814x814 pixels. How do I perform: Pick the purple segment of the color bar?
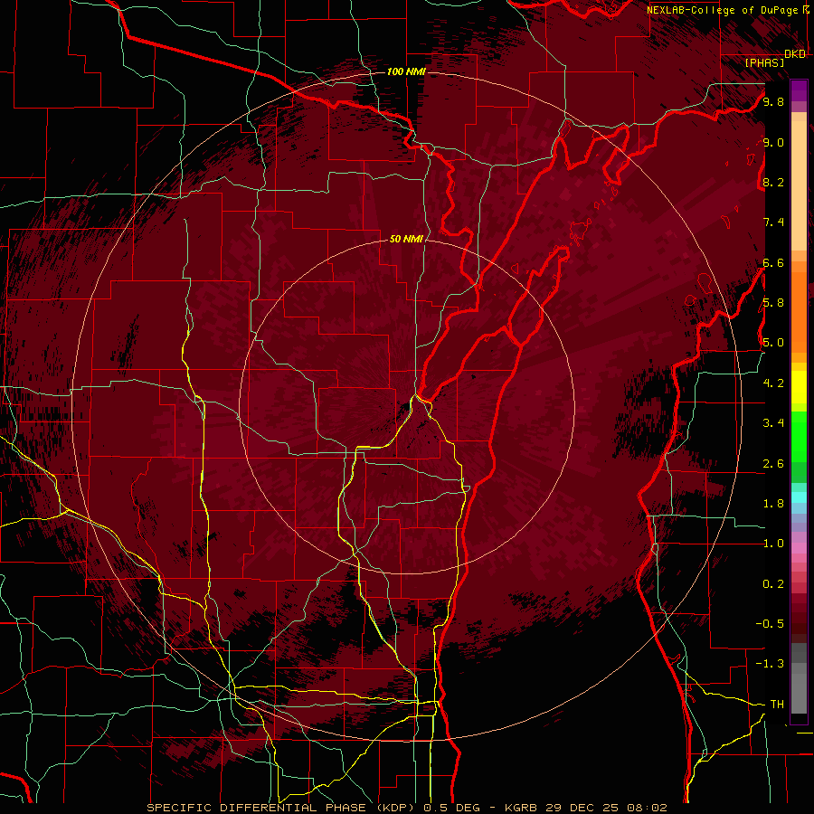(x=799, y=90)
